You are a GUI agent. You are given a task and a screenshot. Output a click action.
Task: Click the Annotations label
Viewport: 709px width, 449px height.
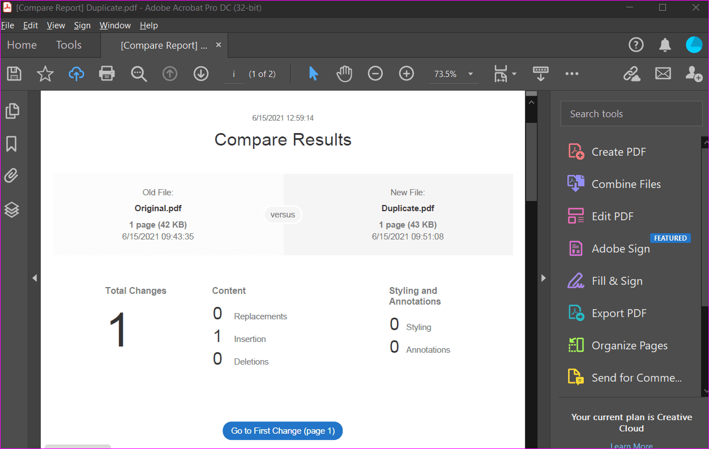428,350
